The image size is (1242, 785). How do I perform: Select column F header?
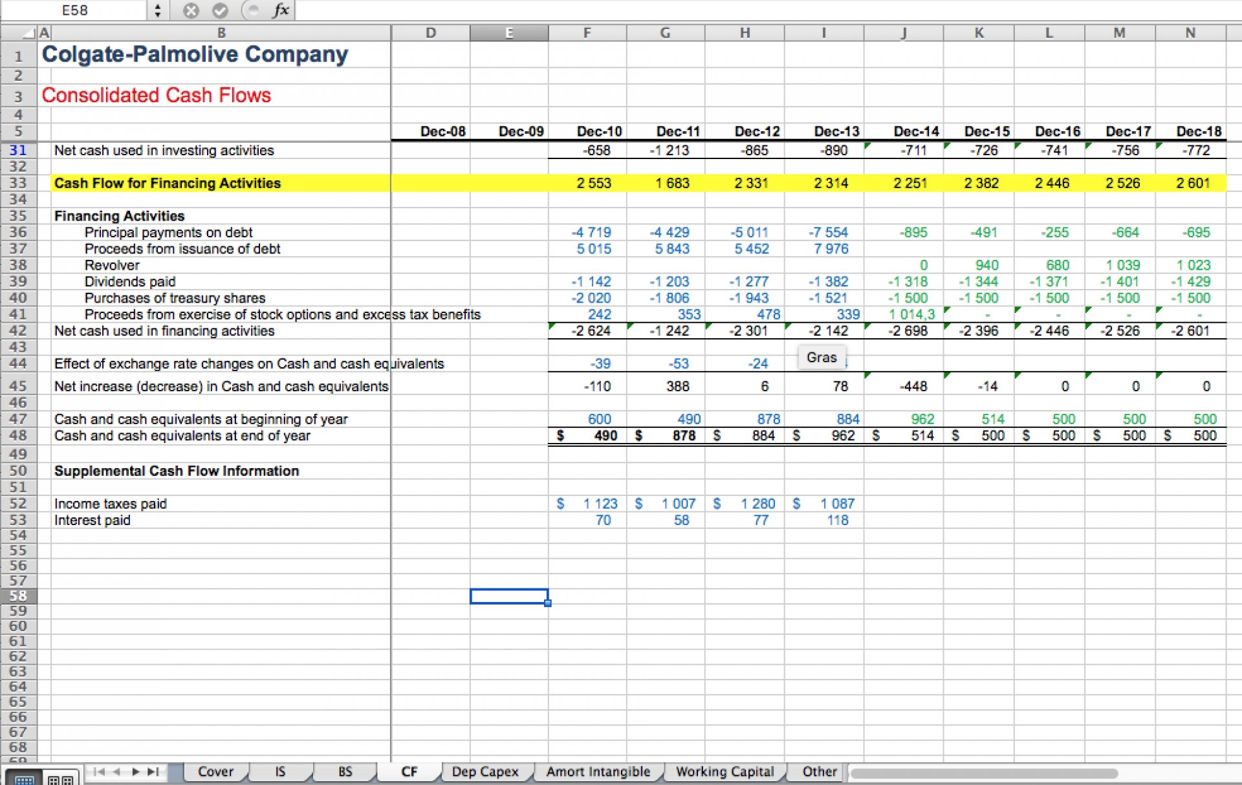click(x=587, y=32)
